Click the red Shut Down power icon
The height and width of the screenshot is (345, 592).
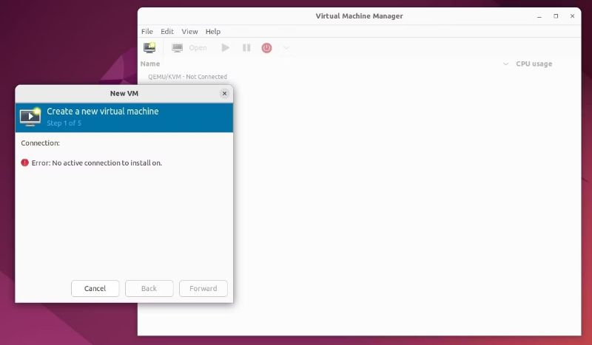tap(266, 48)
